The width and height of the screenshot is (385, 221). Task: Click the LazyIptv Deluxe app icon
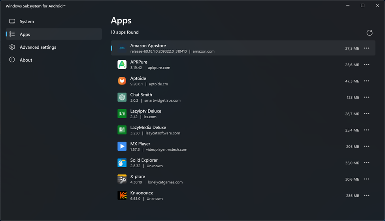coord(122,114)
